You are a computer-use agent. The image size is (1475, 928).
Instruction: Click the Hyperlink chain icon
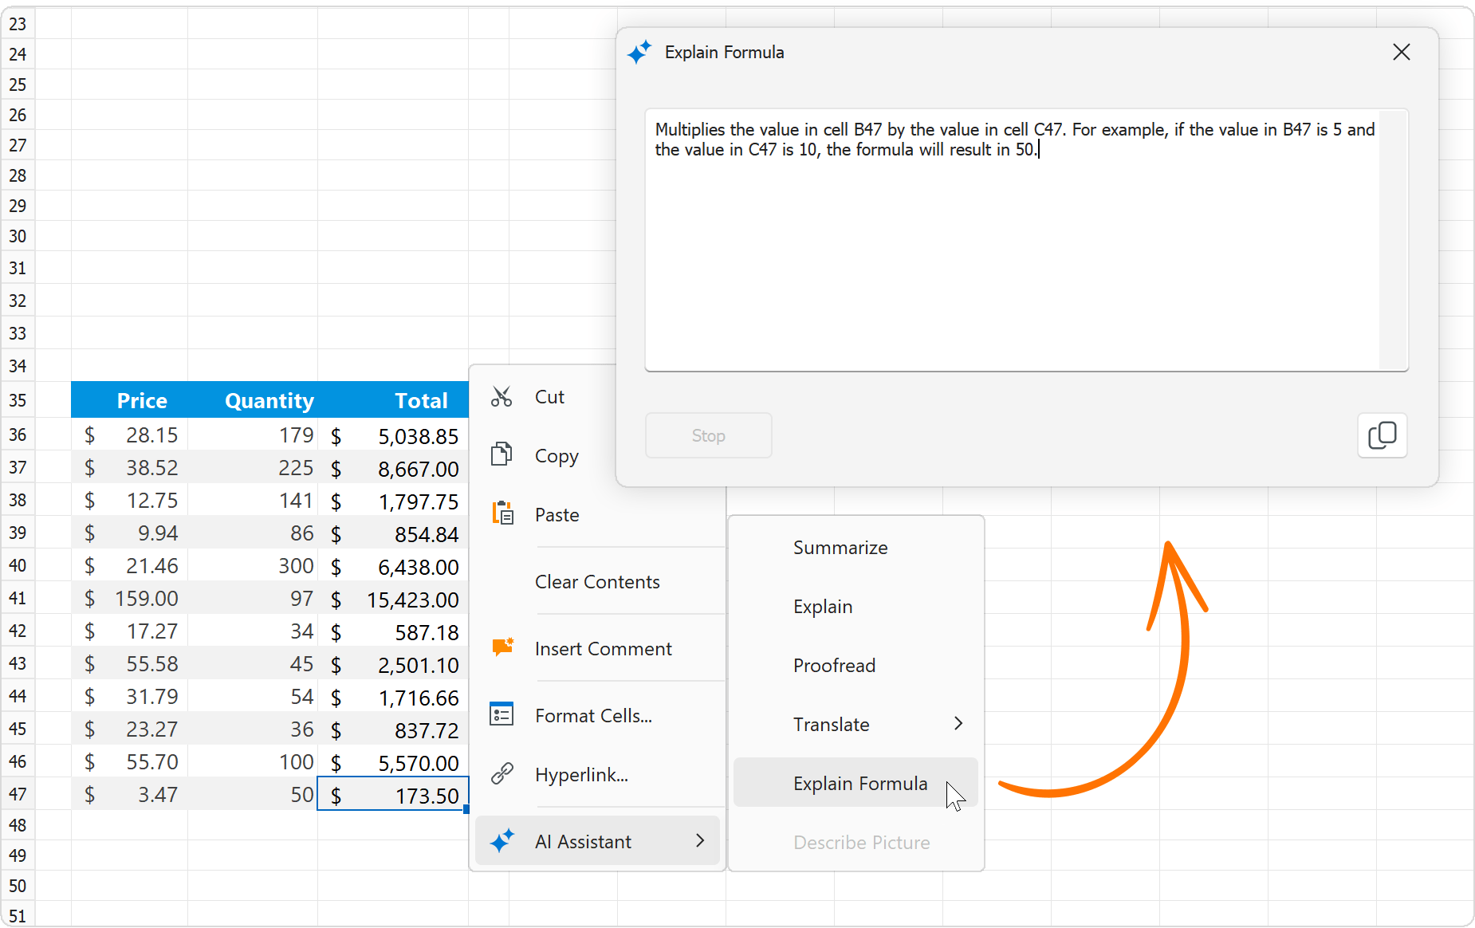501,773
